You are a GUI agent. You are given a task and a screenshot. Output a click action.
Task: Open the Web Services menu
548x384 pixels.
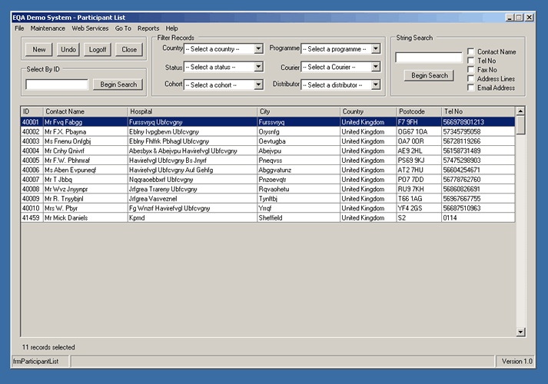90,28
